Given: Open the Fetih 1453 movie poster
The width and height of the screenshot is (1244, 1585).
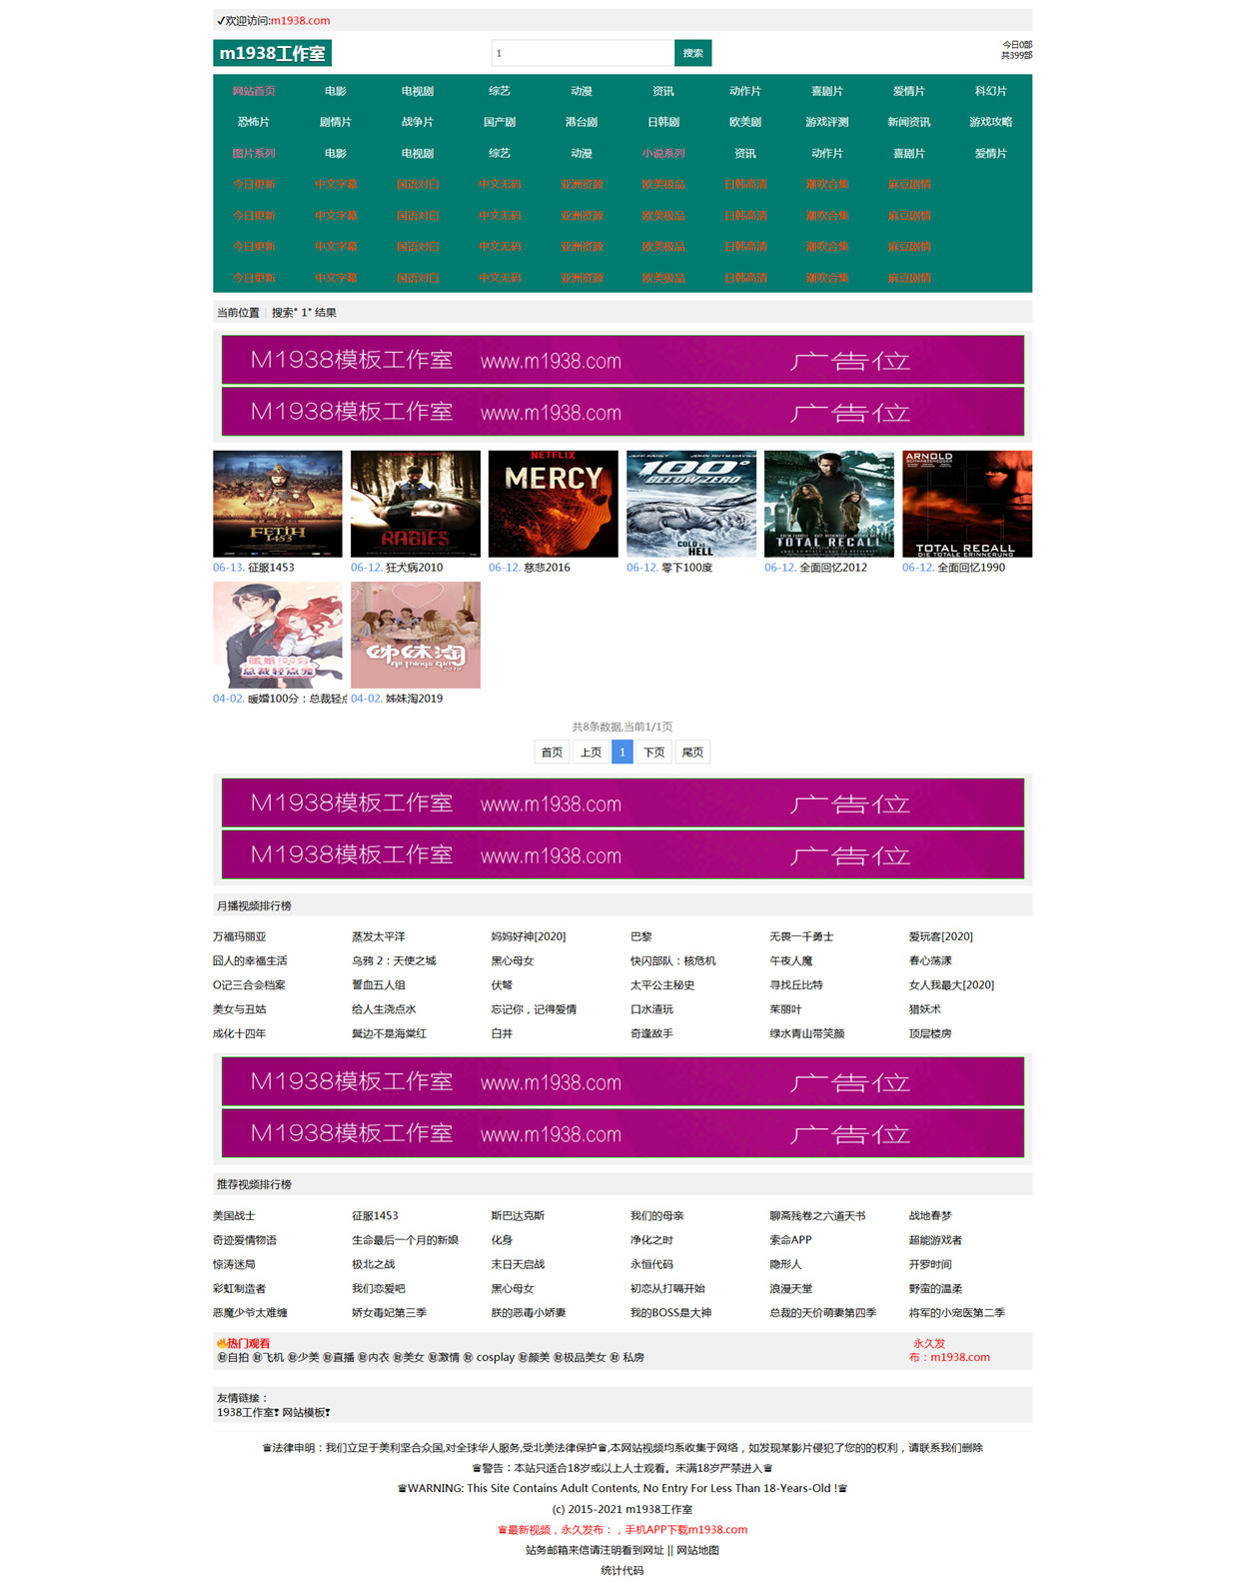Looking at the screenshot, I should (278, 504).
